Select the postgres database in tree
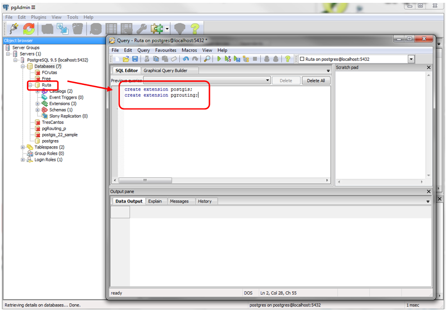The width and height of the screenshot is (447, 311). [50, 141]
